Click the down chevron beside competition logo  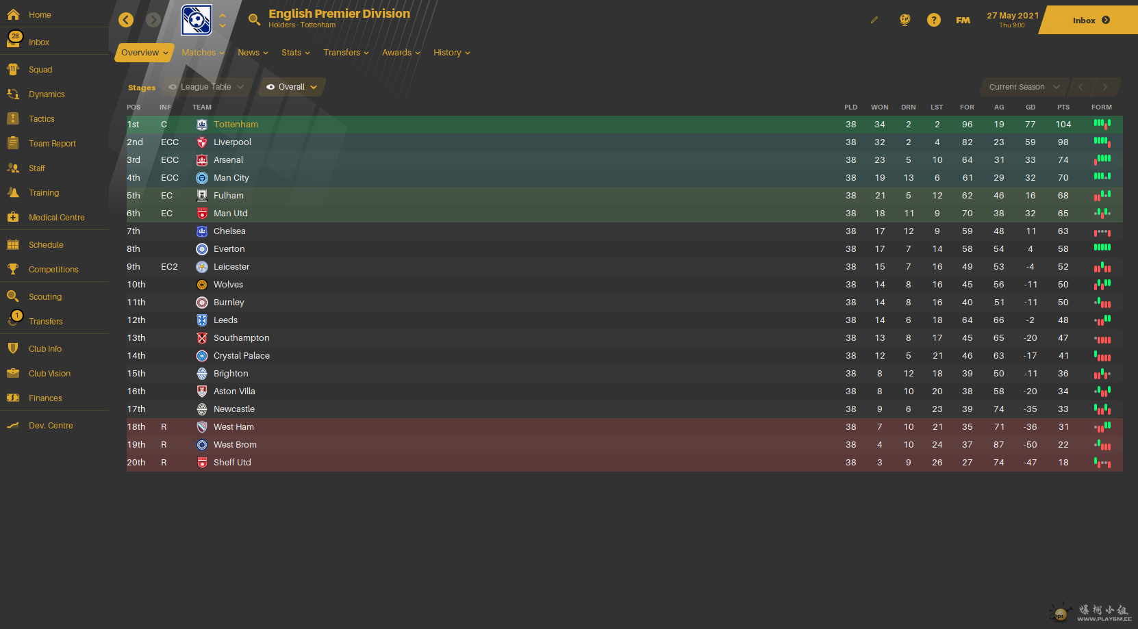223,26
